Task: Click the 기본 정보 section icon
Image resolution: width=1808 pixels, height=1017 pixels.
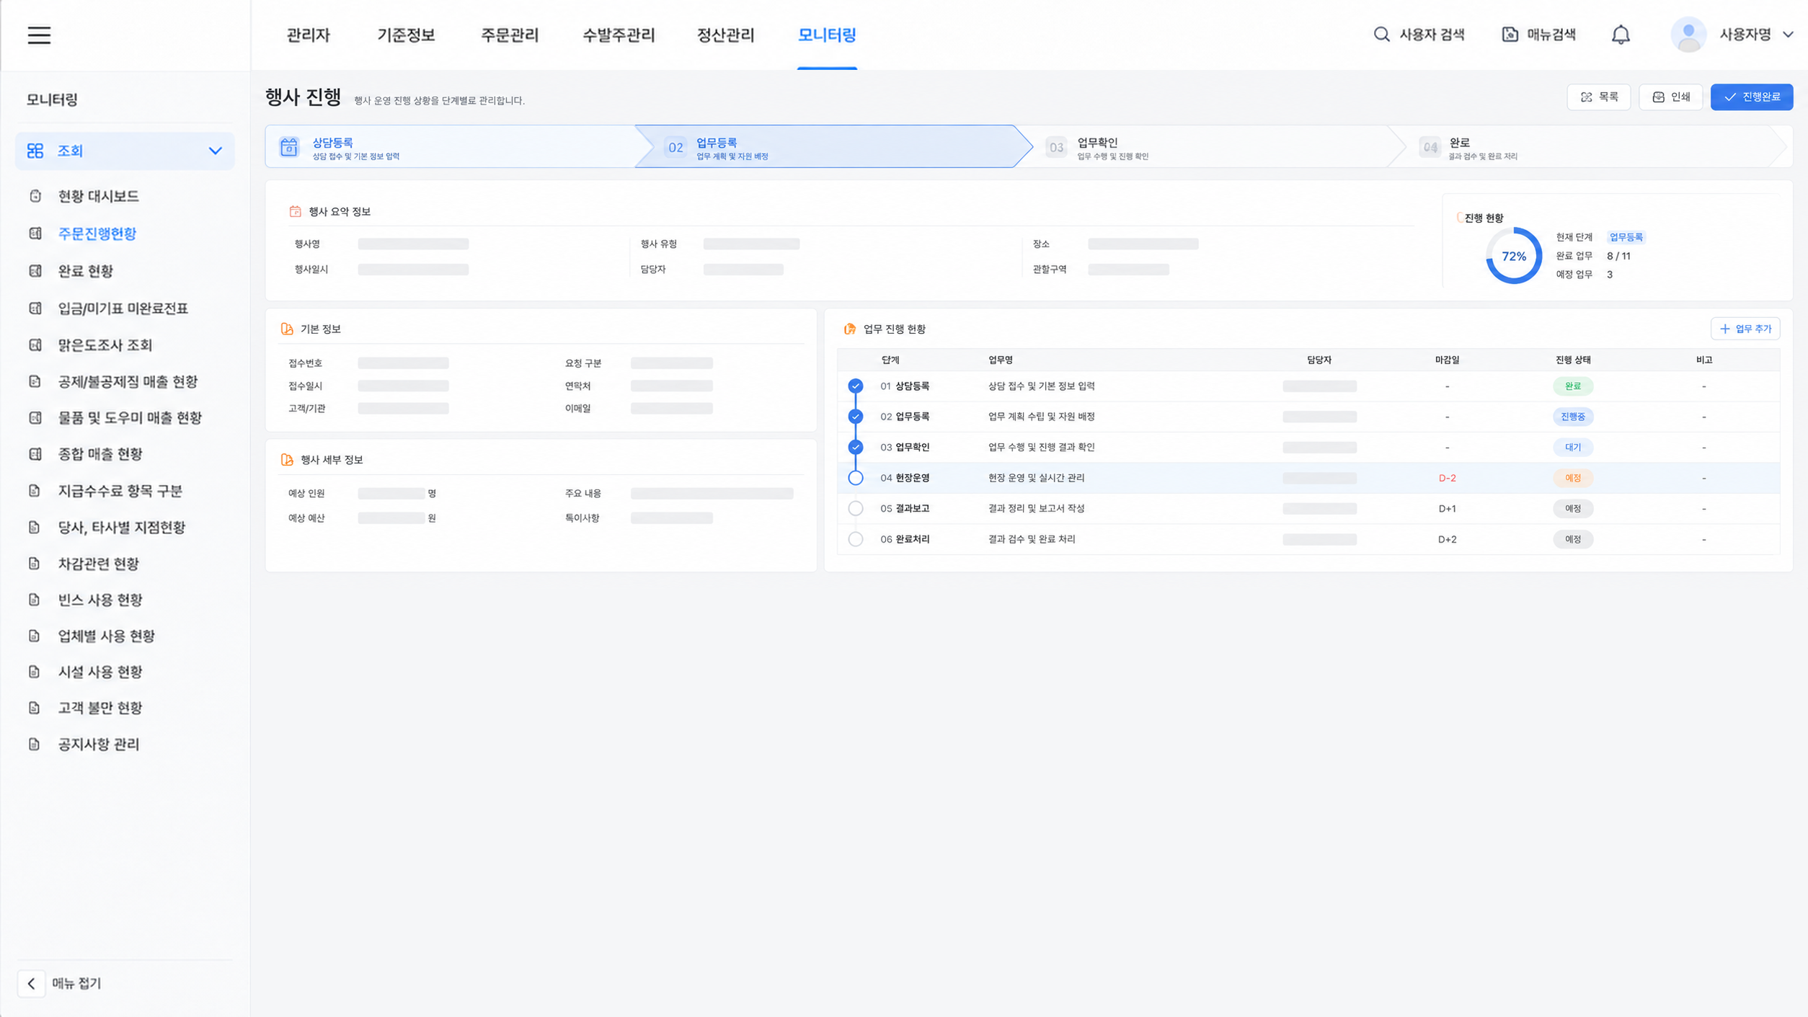Action: pyautogui.click(x=287, y=329)
